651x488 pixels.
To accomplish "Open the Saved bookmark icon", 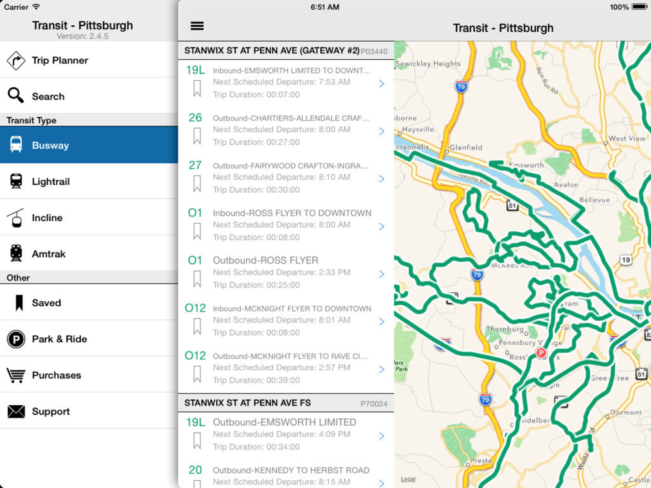I will pos(19,303).
